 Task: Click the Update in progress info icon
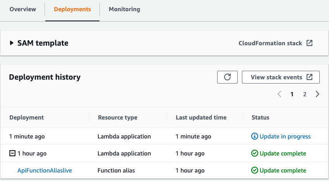tap(254, 136)
